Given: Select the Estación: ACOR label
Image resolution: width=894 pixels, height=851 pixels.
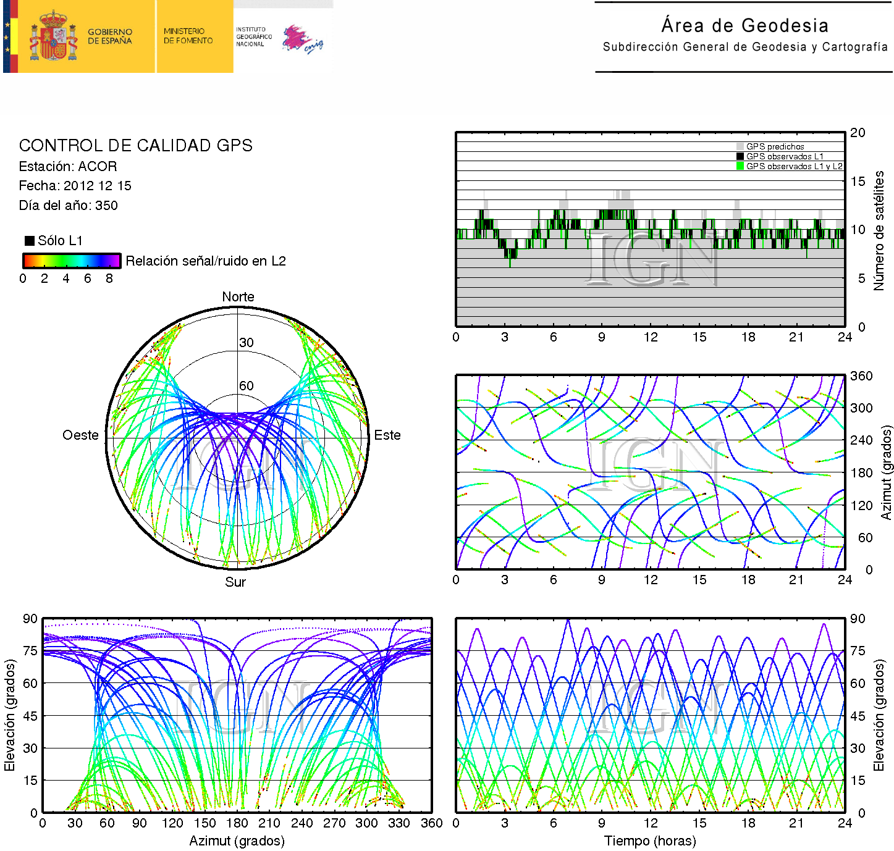Looking at the screenshot, I should (x=68, y=166).
